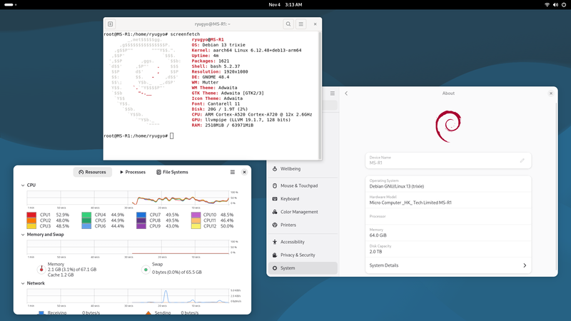This screenshot has width=571, height=321.
Task: Close the System Monitor window
Action: [244, 172]
